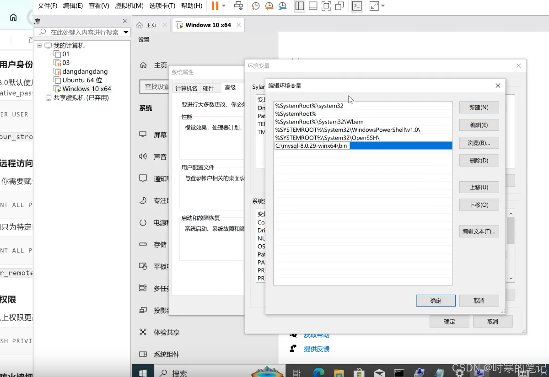
Task: Take a snapshot of the running VM
Action: pyautogui.click(x=255, y=6)
